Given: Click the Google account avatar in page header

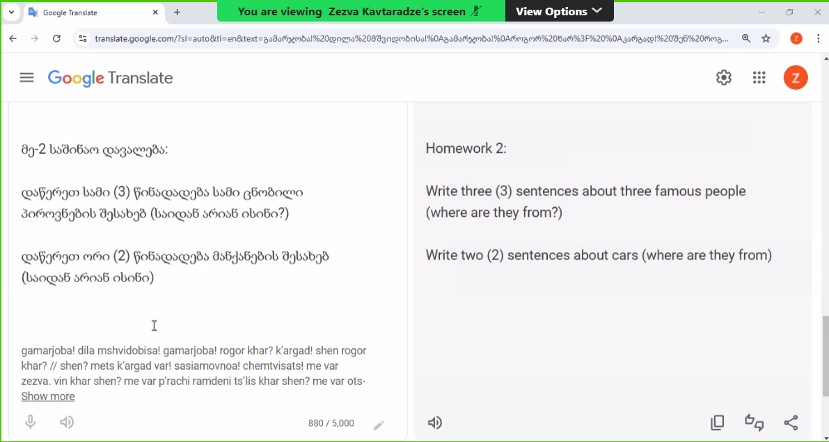Looking at the screenshot, I should click(x=796, y=78).
